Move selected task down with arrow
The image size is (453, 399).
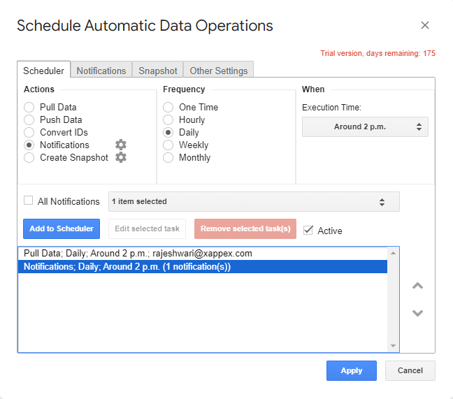coord(417,313)
